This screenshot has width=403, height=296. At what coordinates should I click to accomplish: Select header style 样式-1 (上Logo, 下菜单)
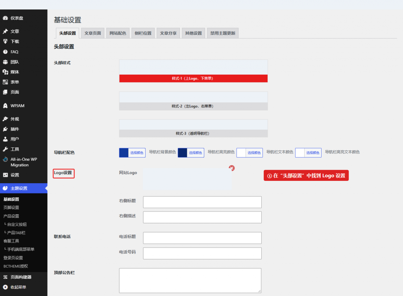[x=193, y=71]
